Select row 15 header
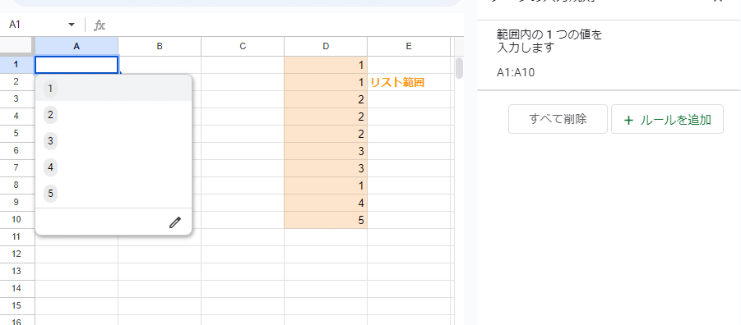 pyautogui.click(x=17, y=305)
